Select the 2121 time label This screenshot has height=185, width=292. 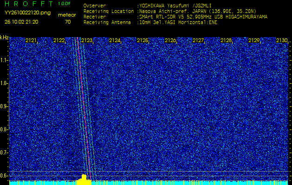[x=31, y=41]
